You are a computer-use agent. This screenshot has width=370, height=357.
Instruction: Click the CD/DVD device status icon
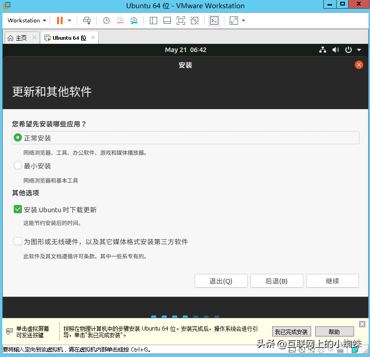(301, 350)
